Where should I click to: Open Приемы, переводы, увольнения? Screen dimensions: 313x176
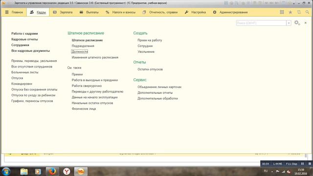(34, 61)
